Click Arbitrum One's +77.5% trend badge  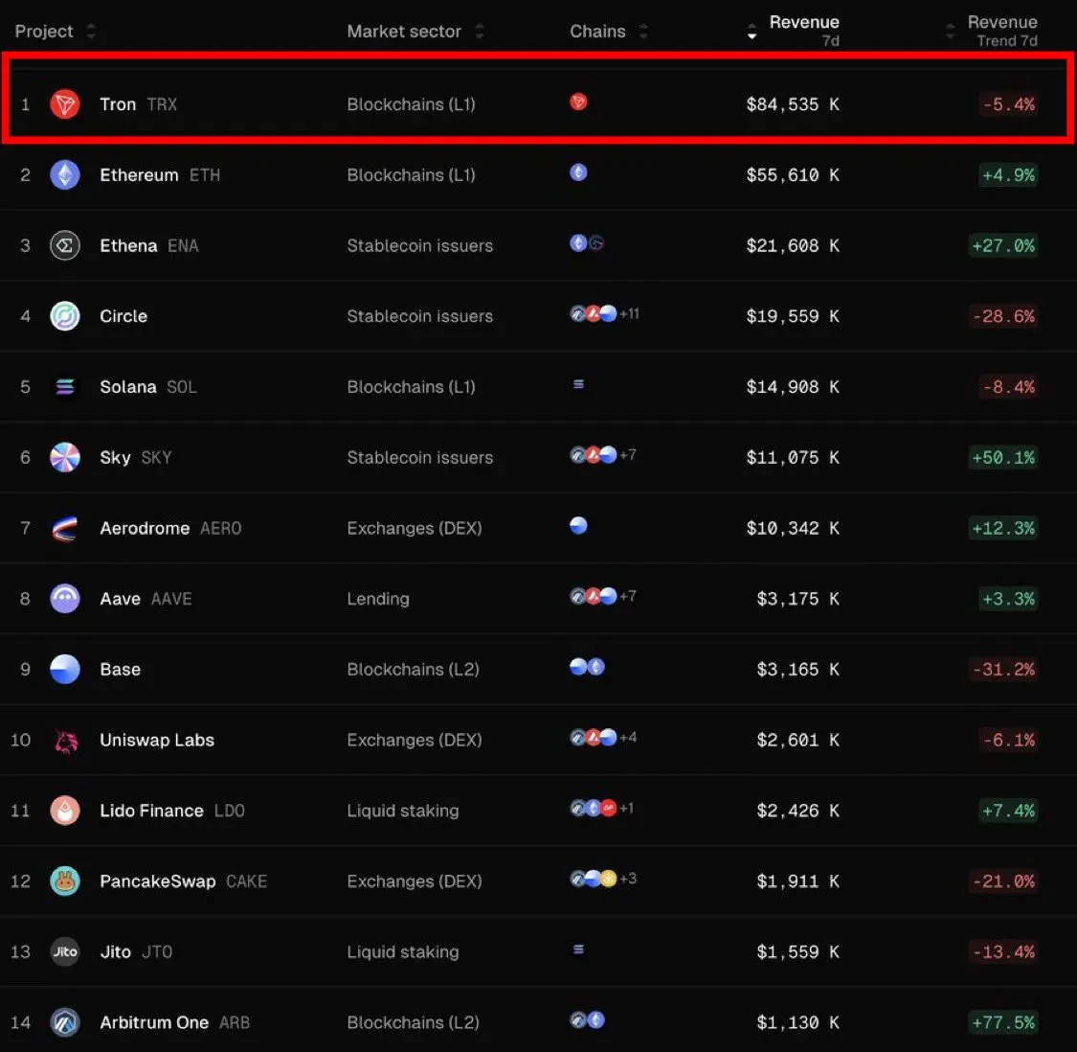click(x=1003, y=1022)
